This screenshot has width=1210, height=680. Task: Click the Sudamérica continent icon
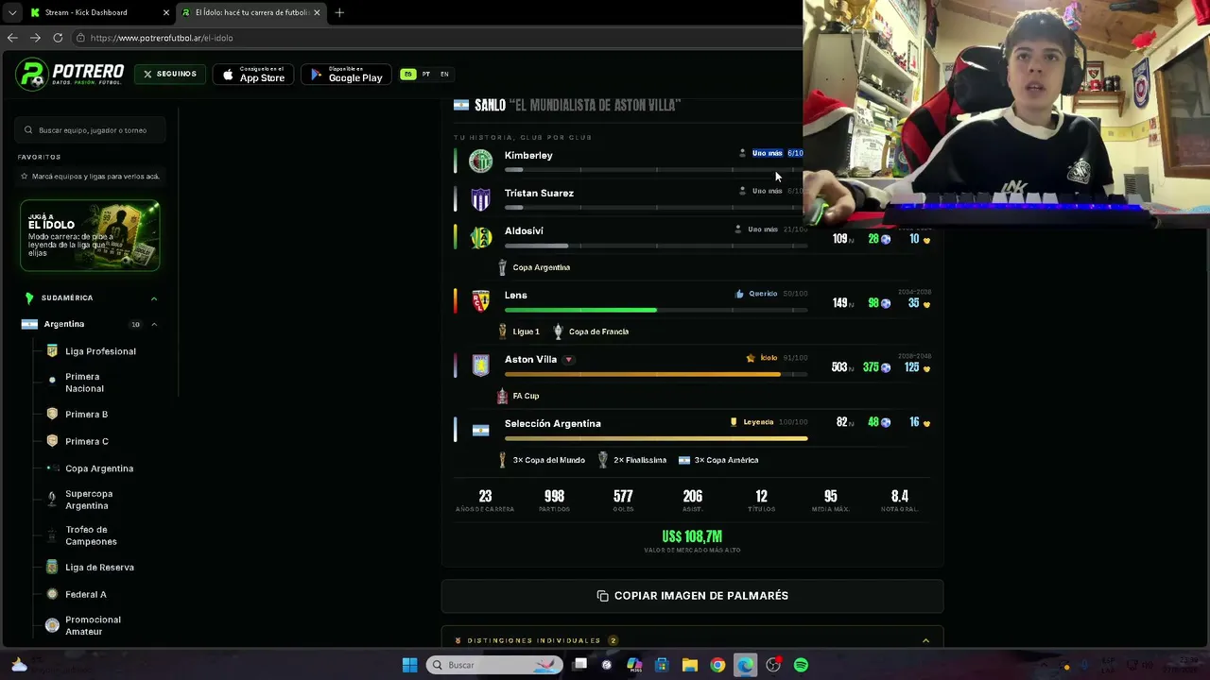[29, 297]
